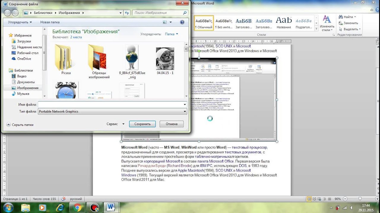This screenshot has height=213, width=380.
Task: Apply the Без интервала style in Word
Action: [224, 23]
